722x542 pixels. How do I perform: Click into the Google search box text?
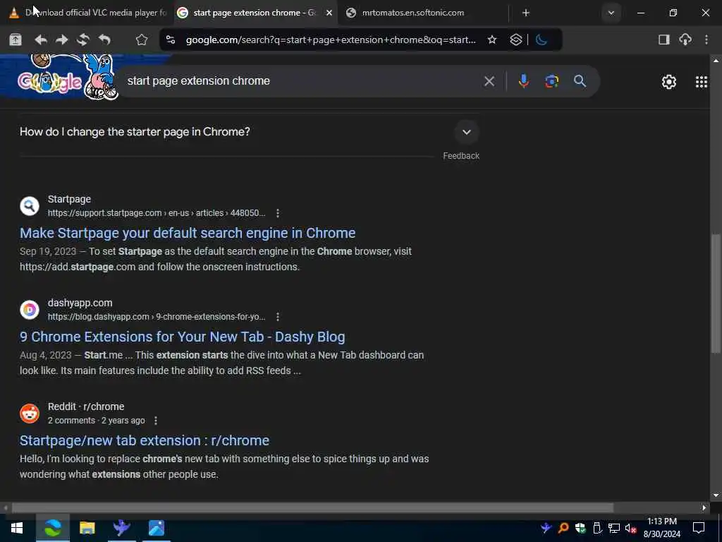[198, 81]
